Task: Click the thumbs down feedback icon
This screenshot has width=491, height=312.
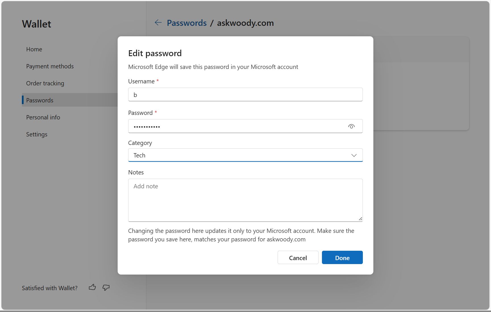Action: pos(106,288)
